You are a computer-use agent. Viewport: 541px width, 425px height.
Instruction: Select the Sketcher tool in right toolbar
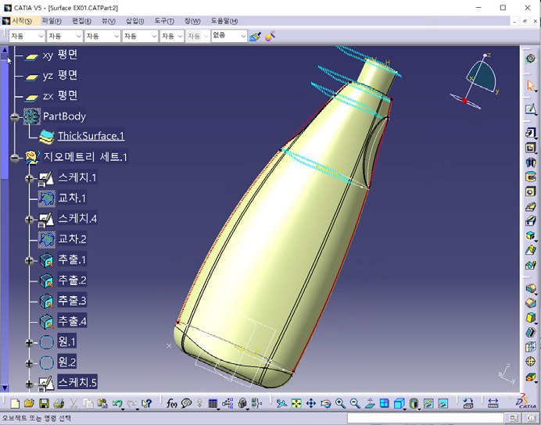click(x=531, y=109)
